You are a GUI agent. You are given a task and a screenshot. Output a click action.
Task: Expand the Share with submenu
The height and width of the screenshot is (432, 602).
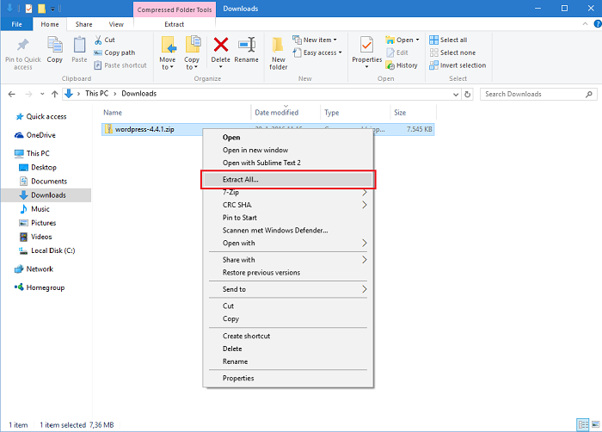365,260
